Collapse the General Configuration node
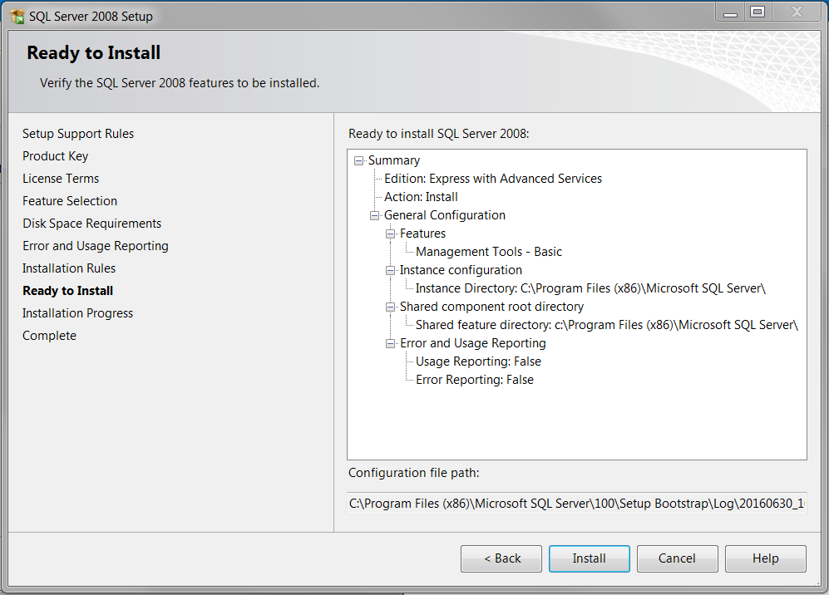The image size is (829, 595). (x=375, y=215)
